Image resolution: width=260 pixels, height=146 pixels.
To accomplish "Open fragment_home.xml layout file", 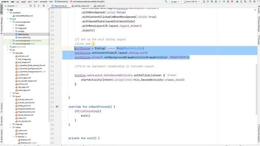I will pyautogui.click(x=25, y=112).
